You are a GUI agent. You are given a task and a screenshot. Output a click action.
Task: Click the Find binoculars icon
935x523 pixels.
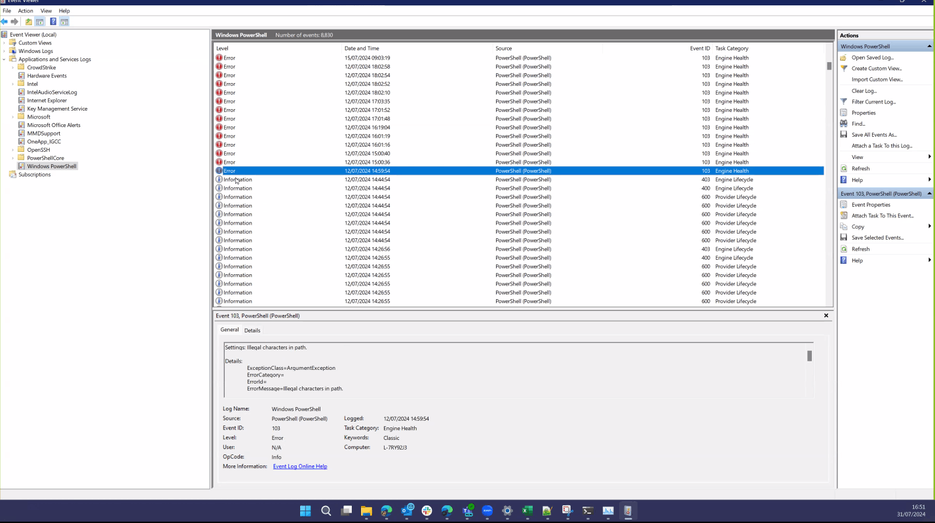click(x=844, y=124)
